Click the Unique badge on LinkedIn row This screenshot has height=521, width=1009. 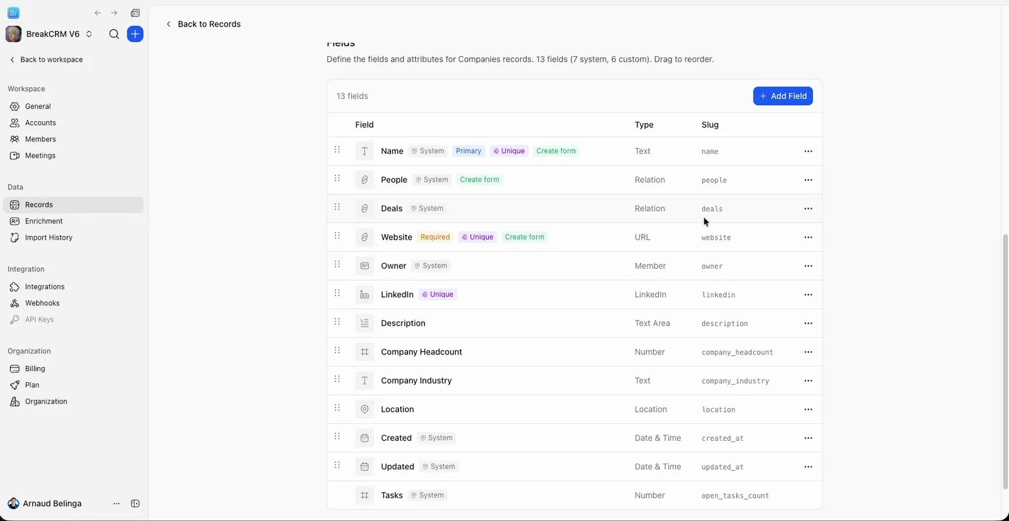click(x=438, y=295)
